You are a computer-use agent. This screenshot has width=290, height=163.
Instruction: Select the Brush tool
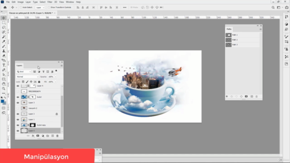(x=4, y=46)
